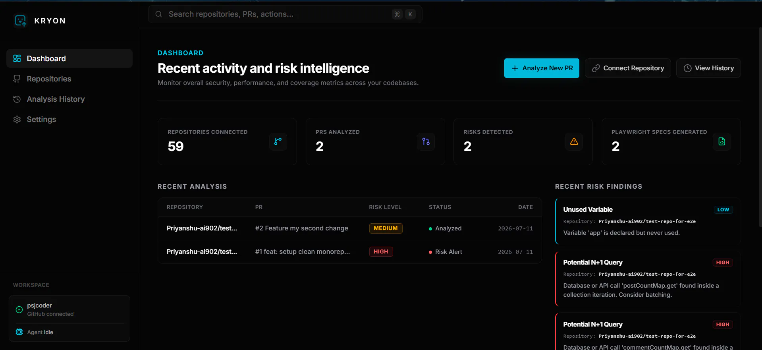This screenshot has height=350, width=762.
Task: Click the Dashboard grid icon in sidebar
Action: 17,58
